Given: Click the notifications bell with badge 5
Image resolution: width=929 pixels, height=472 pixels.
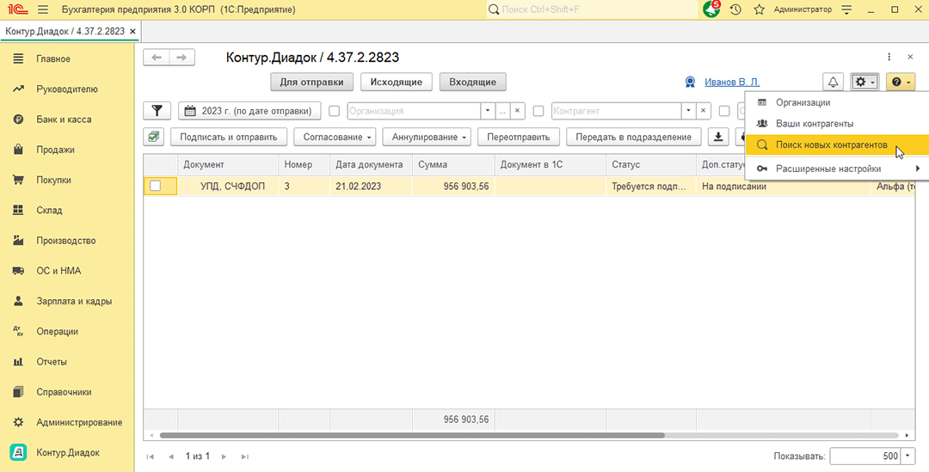Looking at the screenshot, I should (711, 9).
